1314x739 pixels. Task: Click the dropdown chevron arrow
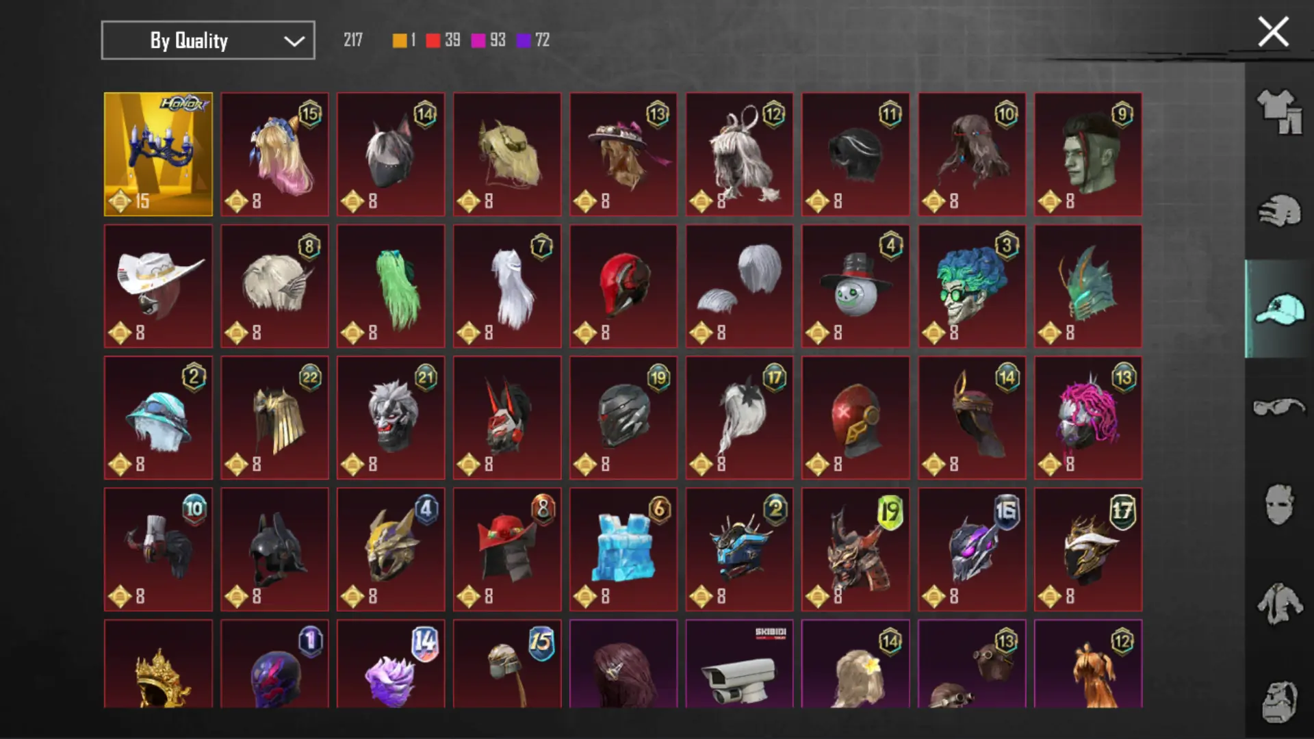point(294,41)
